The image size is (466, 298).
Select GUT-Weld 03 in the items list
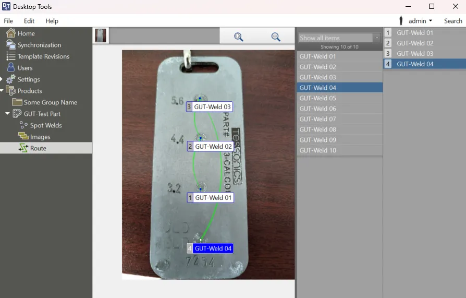pos(339,77)
